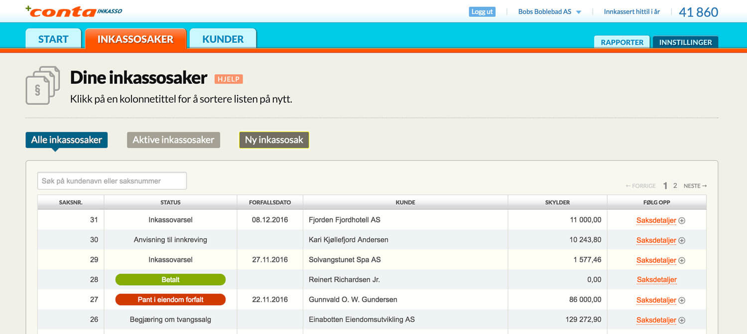The image size is (747, 334).
Task: Sort by KUNDE column header
Action: 405,203
